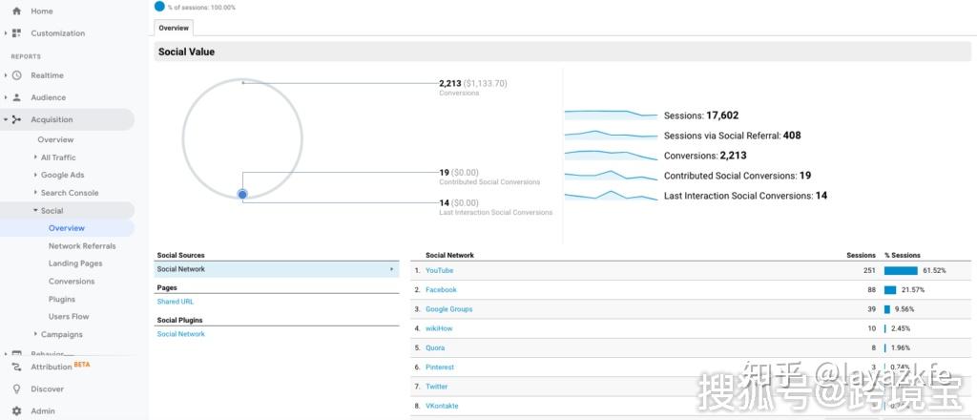Open the VKontakte social network link

442,406
